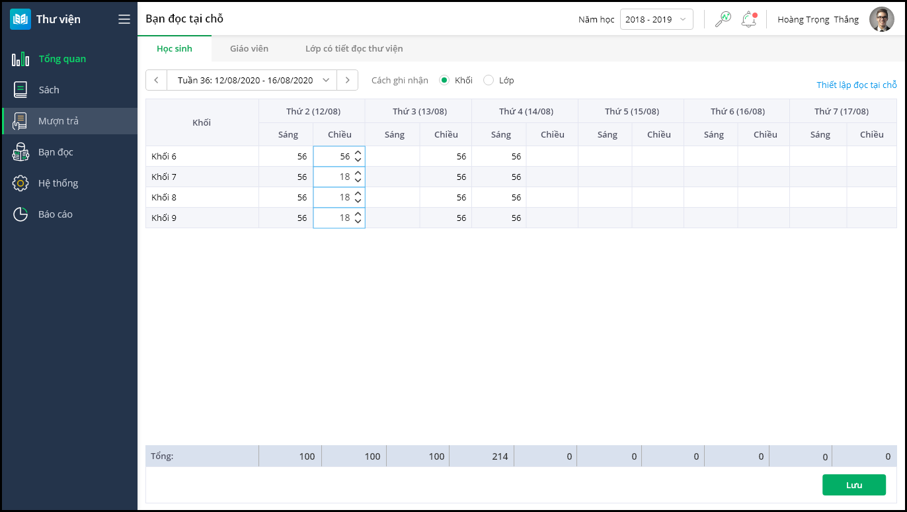Screen dimensions: 907x512
Task: Click the Bạn đọc reader icon
Action: 20,152
